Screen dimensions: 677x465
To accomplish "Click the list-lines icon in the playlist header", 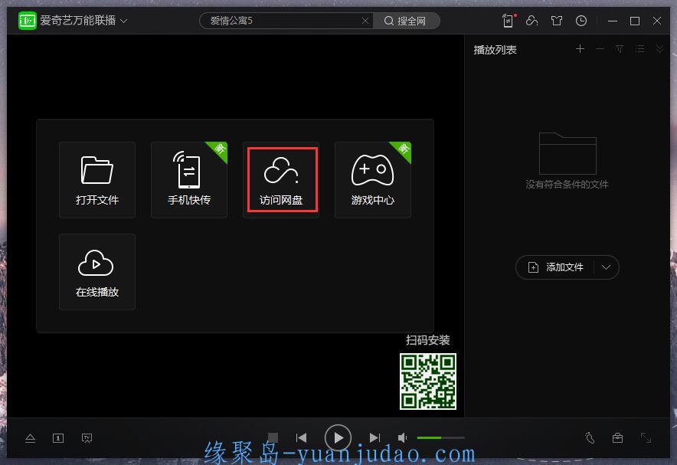I will click(640, 49).
